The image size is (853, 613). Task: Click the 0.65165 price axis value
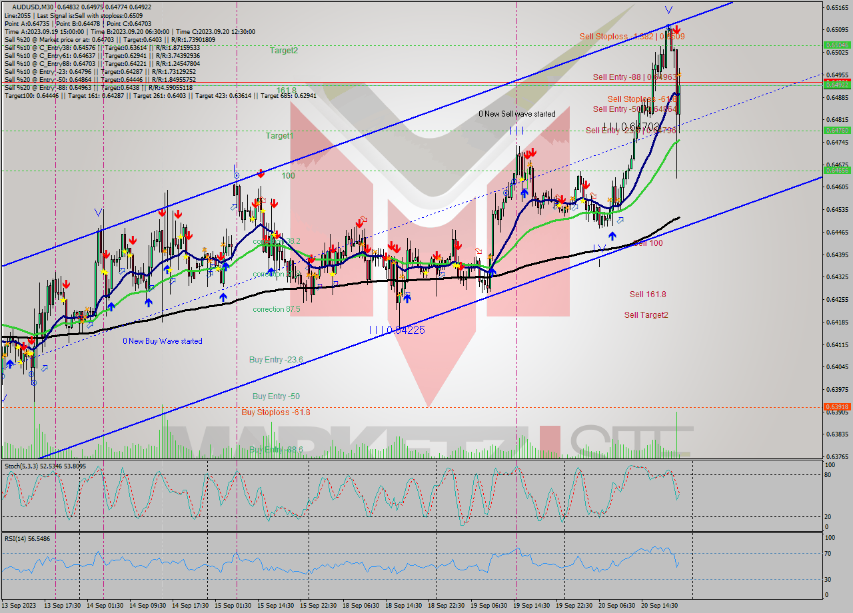pyautogui.click(x=837, y=7)
